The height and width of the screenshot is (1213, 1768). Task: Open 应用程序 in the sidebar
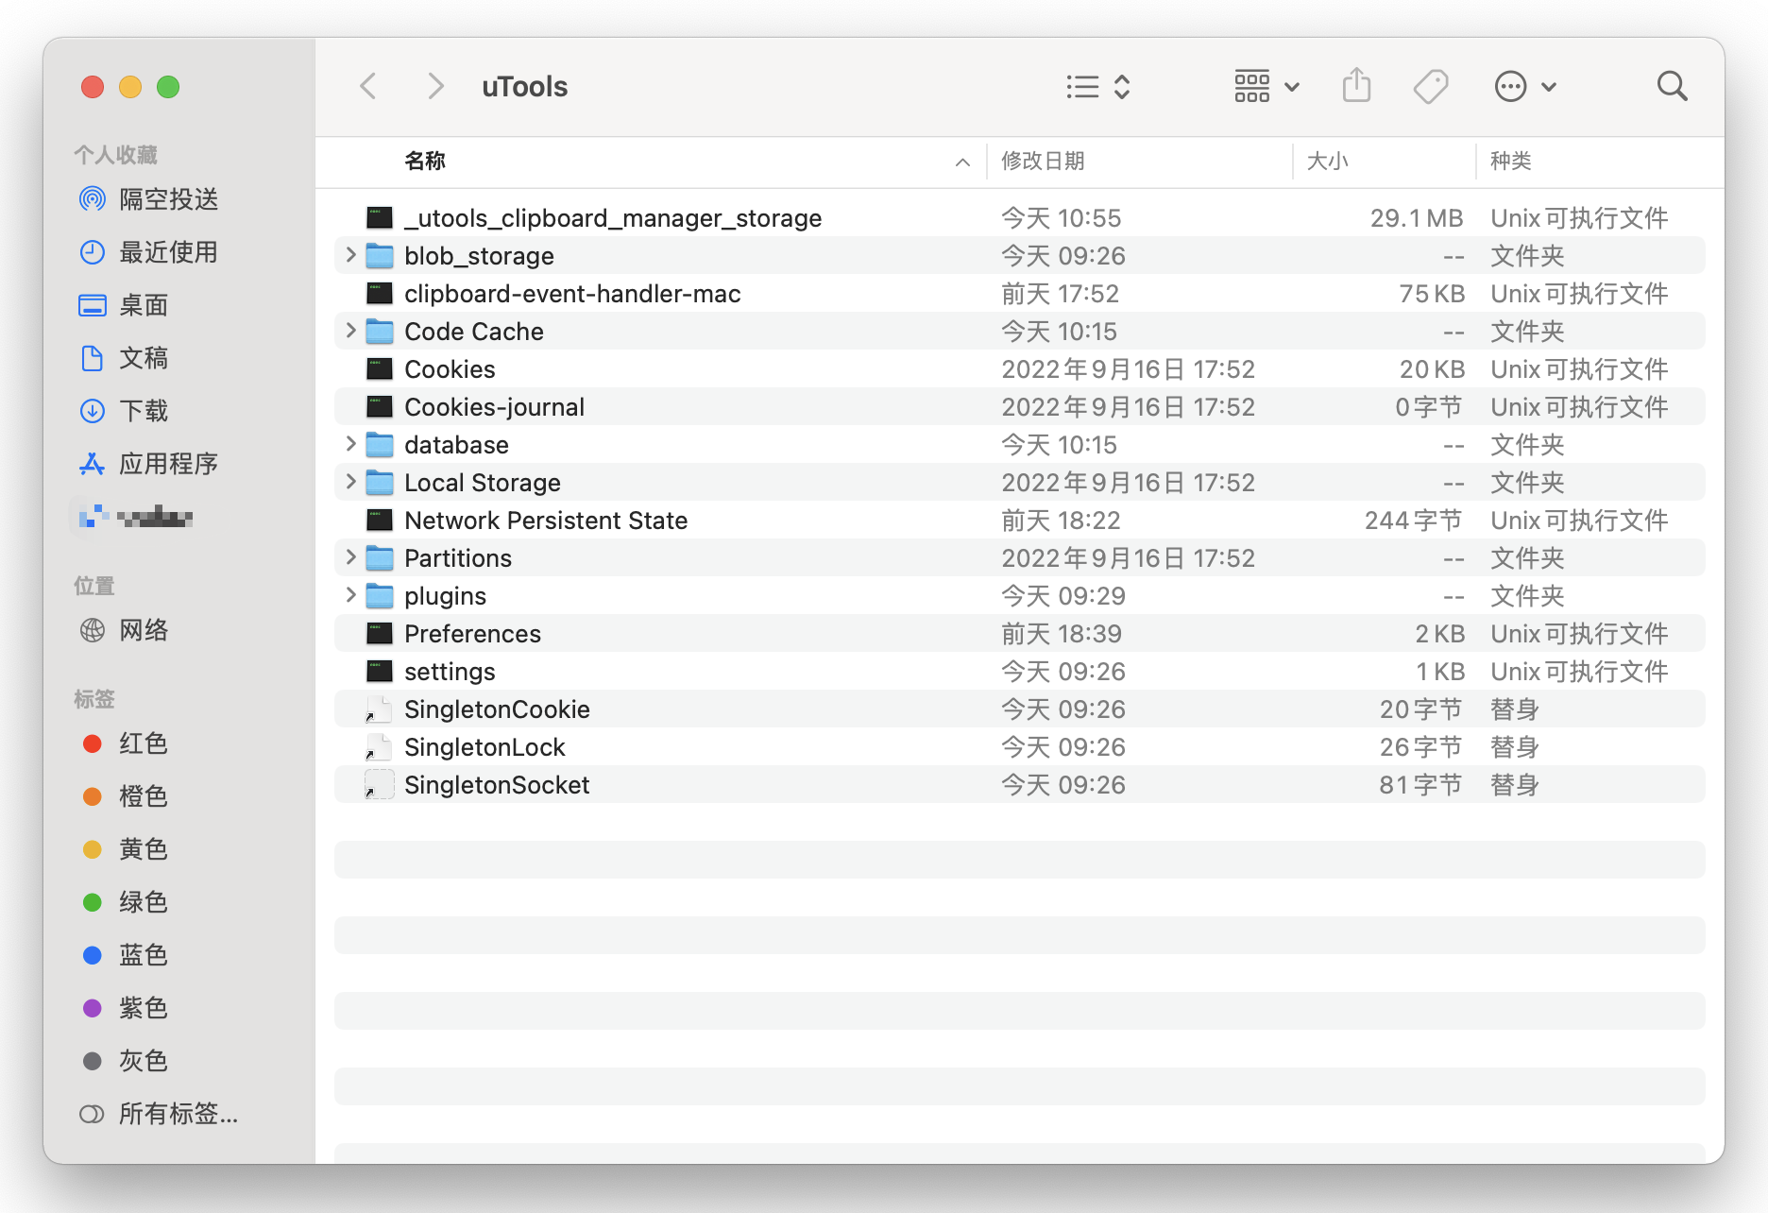[149, 464]
